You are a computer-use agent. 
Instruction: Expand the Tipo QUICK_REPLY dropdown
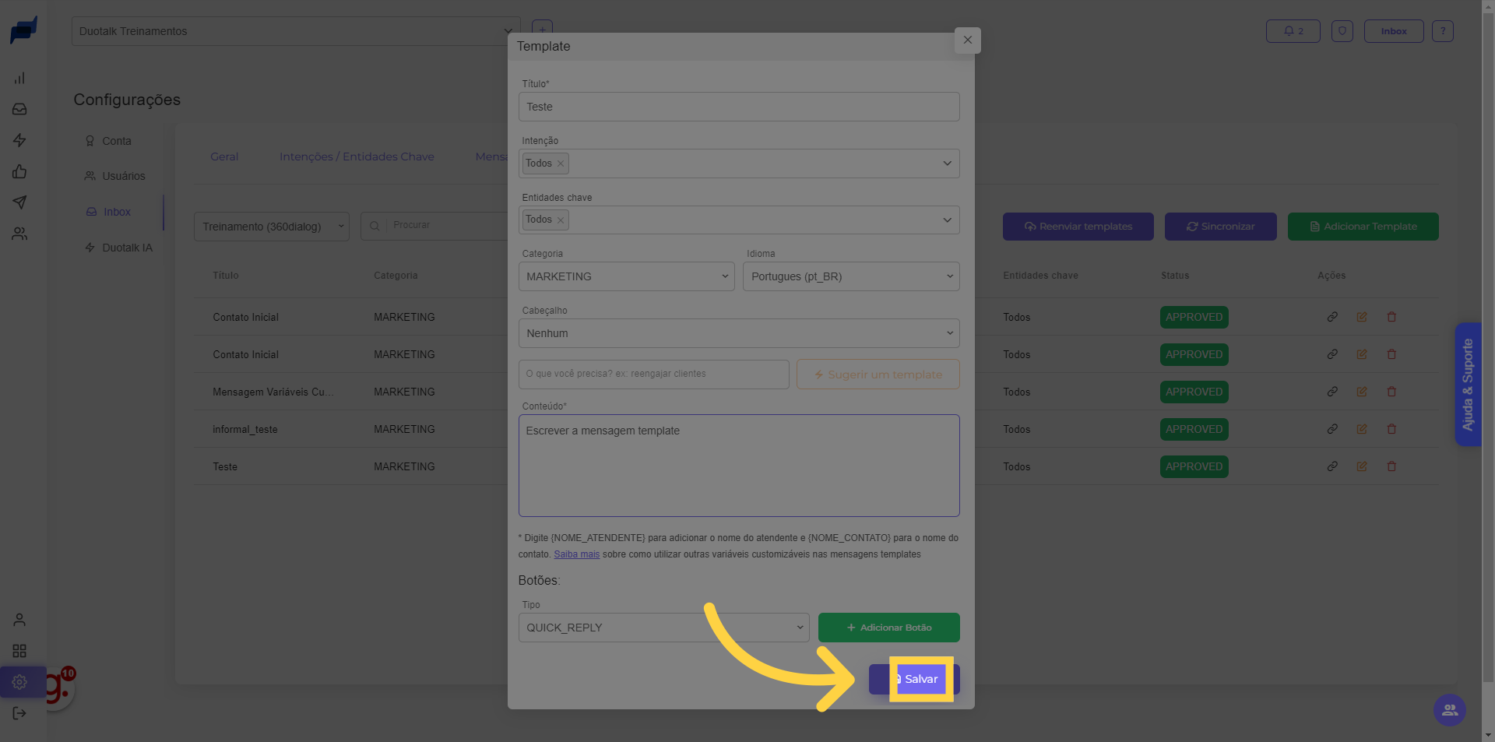(x=663, y=628)
